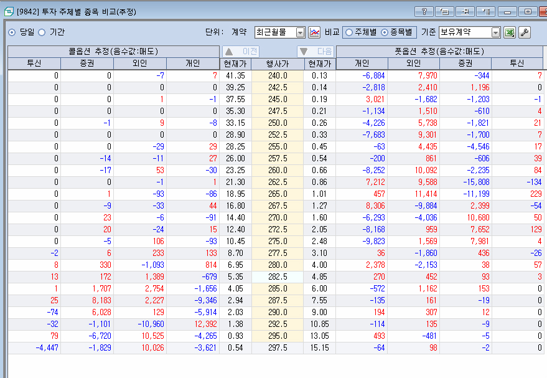Click the call 현재가 column header
The image size is (547, 378).
point(235,64)
